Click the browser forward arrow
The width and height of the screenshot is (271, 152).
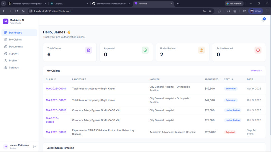(x=10, y=11)
